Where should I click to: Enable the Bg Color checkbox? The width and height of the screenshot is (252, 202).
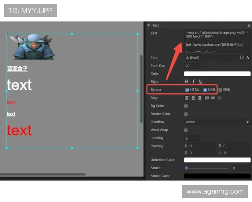click(x=186, y=106)
